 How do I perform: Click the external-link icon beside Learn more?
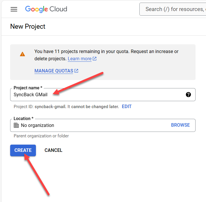(94, 59)
